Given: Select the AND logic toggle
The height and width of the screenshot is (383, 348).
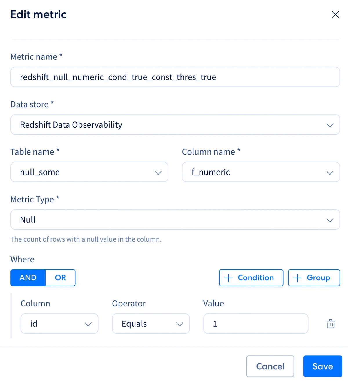Looking at the screenshot, I should tap(28, 278).
